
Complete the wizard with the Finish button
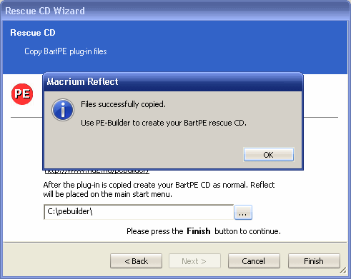click(314, 261)
